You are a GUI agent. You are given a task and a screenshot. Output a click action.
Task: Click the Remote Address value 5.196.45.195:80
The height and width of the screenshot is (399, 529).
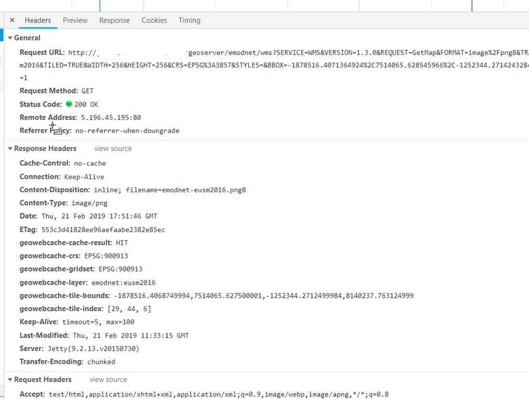(111, 117)
